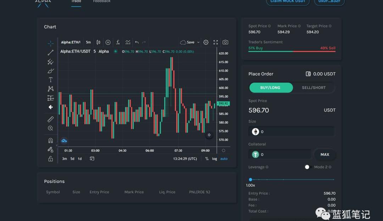The height and width of the screenshot is (221, 383).
Task: Enter fullscreen chart mode
Action: click(x=216, y=42)
